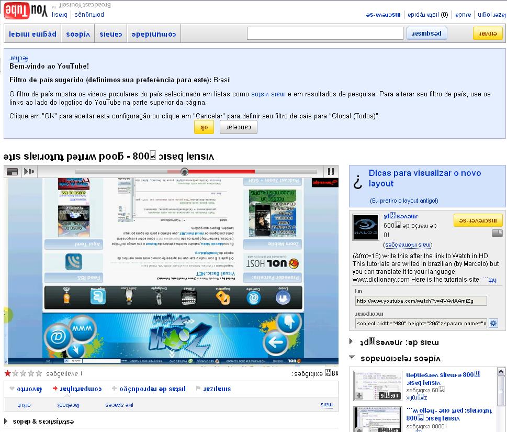
Task: Toggle the player size icon beside volume
Action: click(x=12, y=172)
